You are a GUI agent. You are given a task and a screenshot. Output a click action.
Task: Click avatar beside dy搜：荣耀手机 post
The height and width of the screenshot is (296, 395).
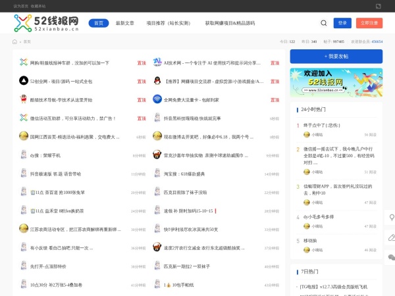[x=24, y=155]
